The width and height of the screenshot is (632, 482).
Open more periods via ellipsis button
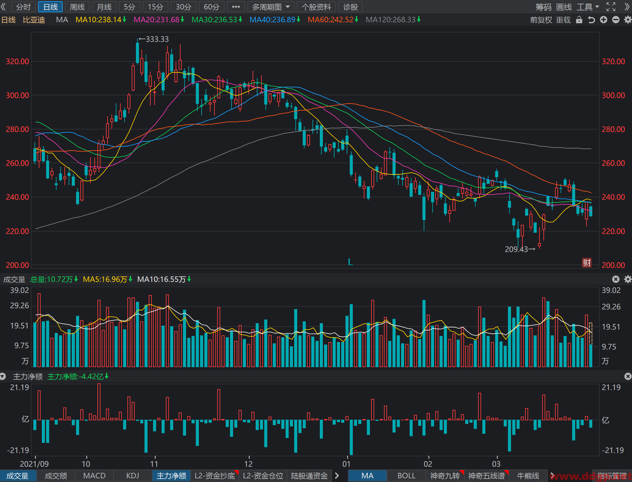pos(236,7)
